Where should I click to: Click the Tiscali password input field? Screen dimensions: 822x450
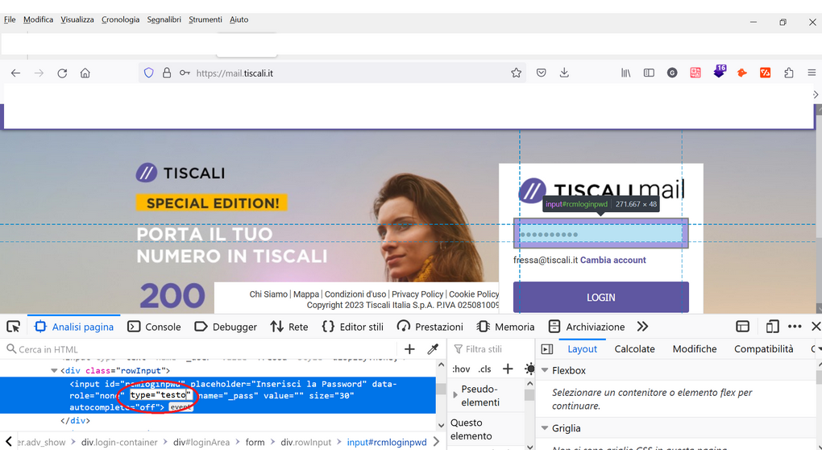point(600,233)
